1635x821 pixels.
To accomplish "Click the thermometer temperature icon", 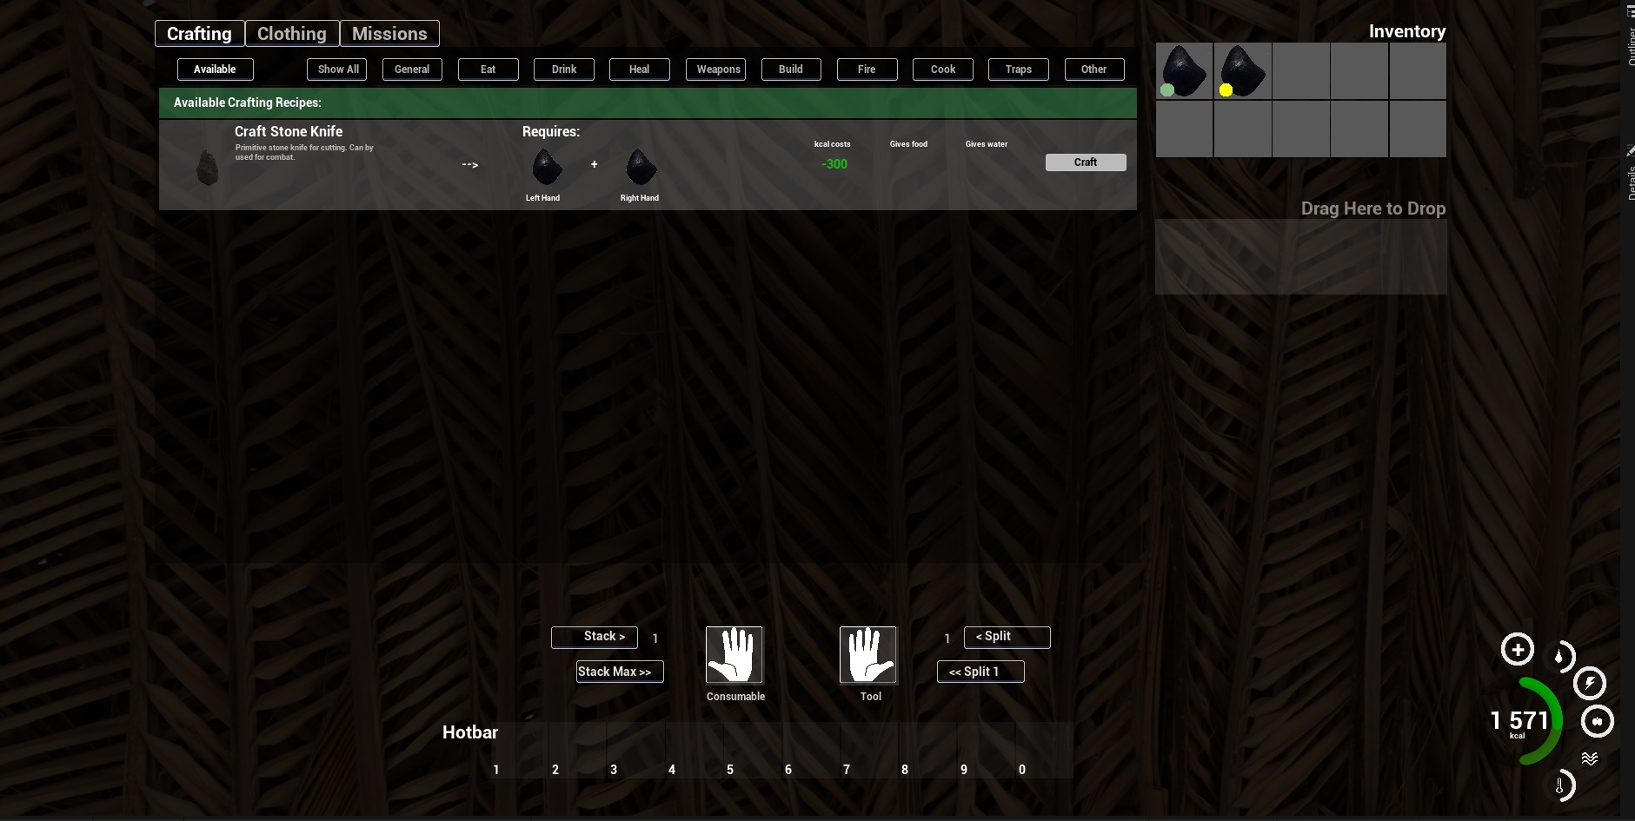I will (x=1560, y=786).
